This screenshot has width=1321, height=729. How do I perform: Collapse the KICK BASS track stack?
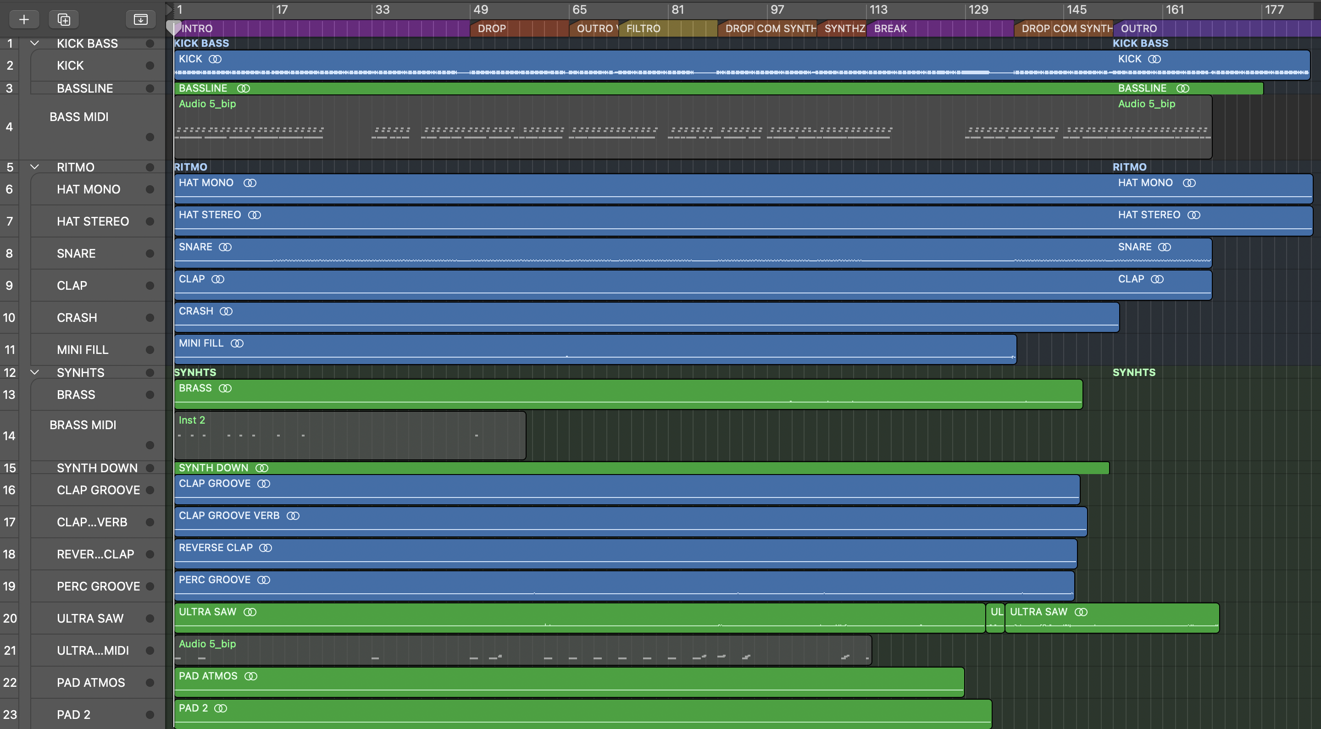point(35,44)
